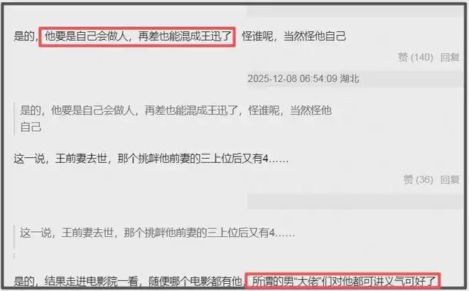This screenshot has width=469, height=291.
Task: Like the comment showing 赞 (36)
Action: [418, 179]
